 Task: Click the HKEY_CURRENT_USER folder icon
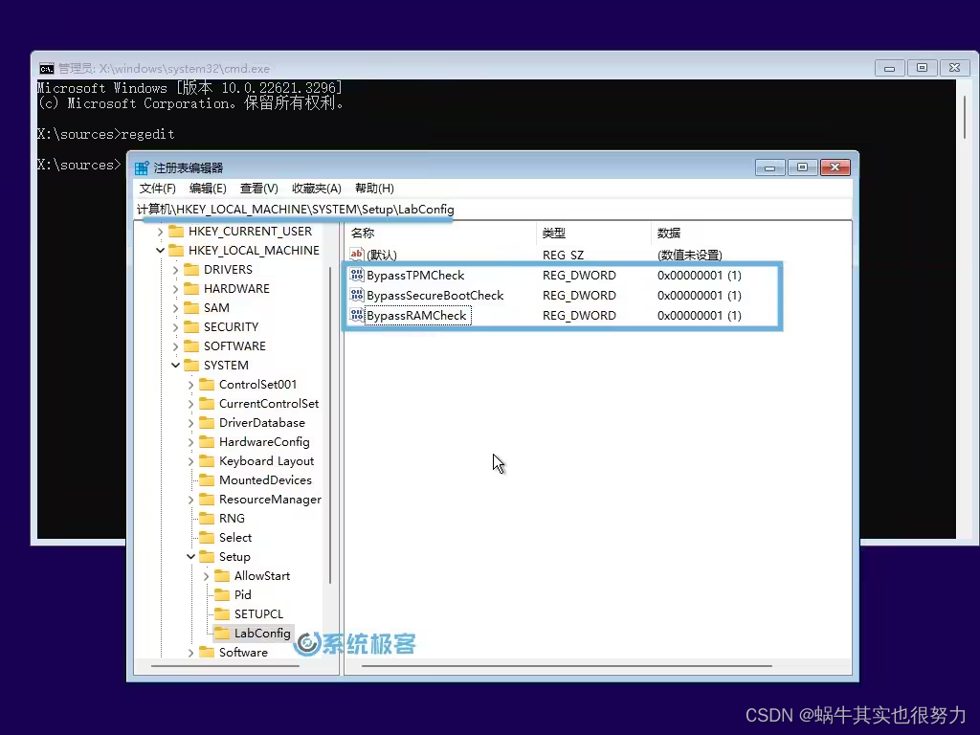click(x=177, y=232)
